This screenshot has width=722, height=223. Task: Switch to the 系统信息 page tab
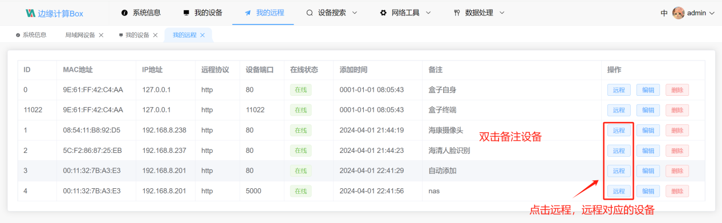(x=31, y=35)
